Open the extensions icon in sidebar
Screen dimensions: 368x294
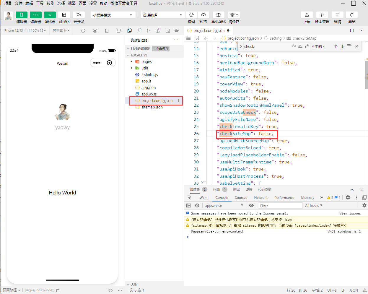[158, 30]
